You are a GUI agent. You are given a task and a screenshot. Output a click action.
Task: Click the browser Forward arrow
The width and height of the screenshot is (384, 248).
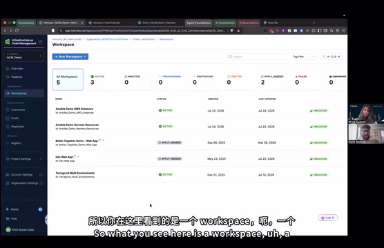pyautogui.click(x=11, y=30)
